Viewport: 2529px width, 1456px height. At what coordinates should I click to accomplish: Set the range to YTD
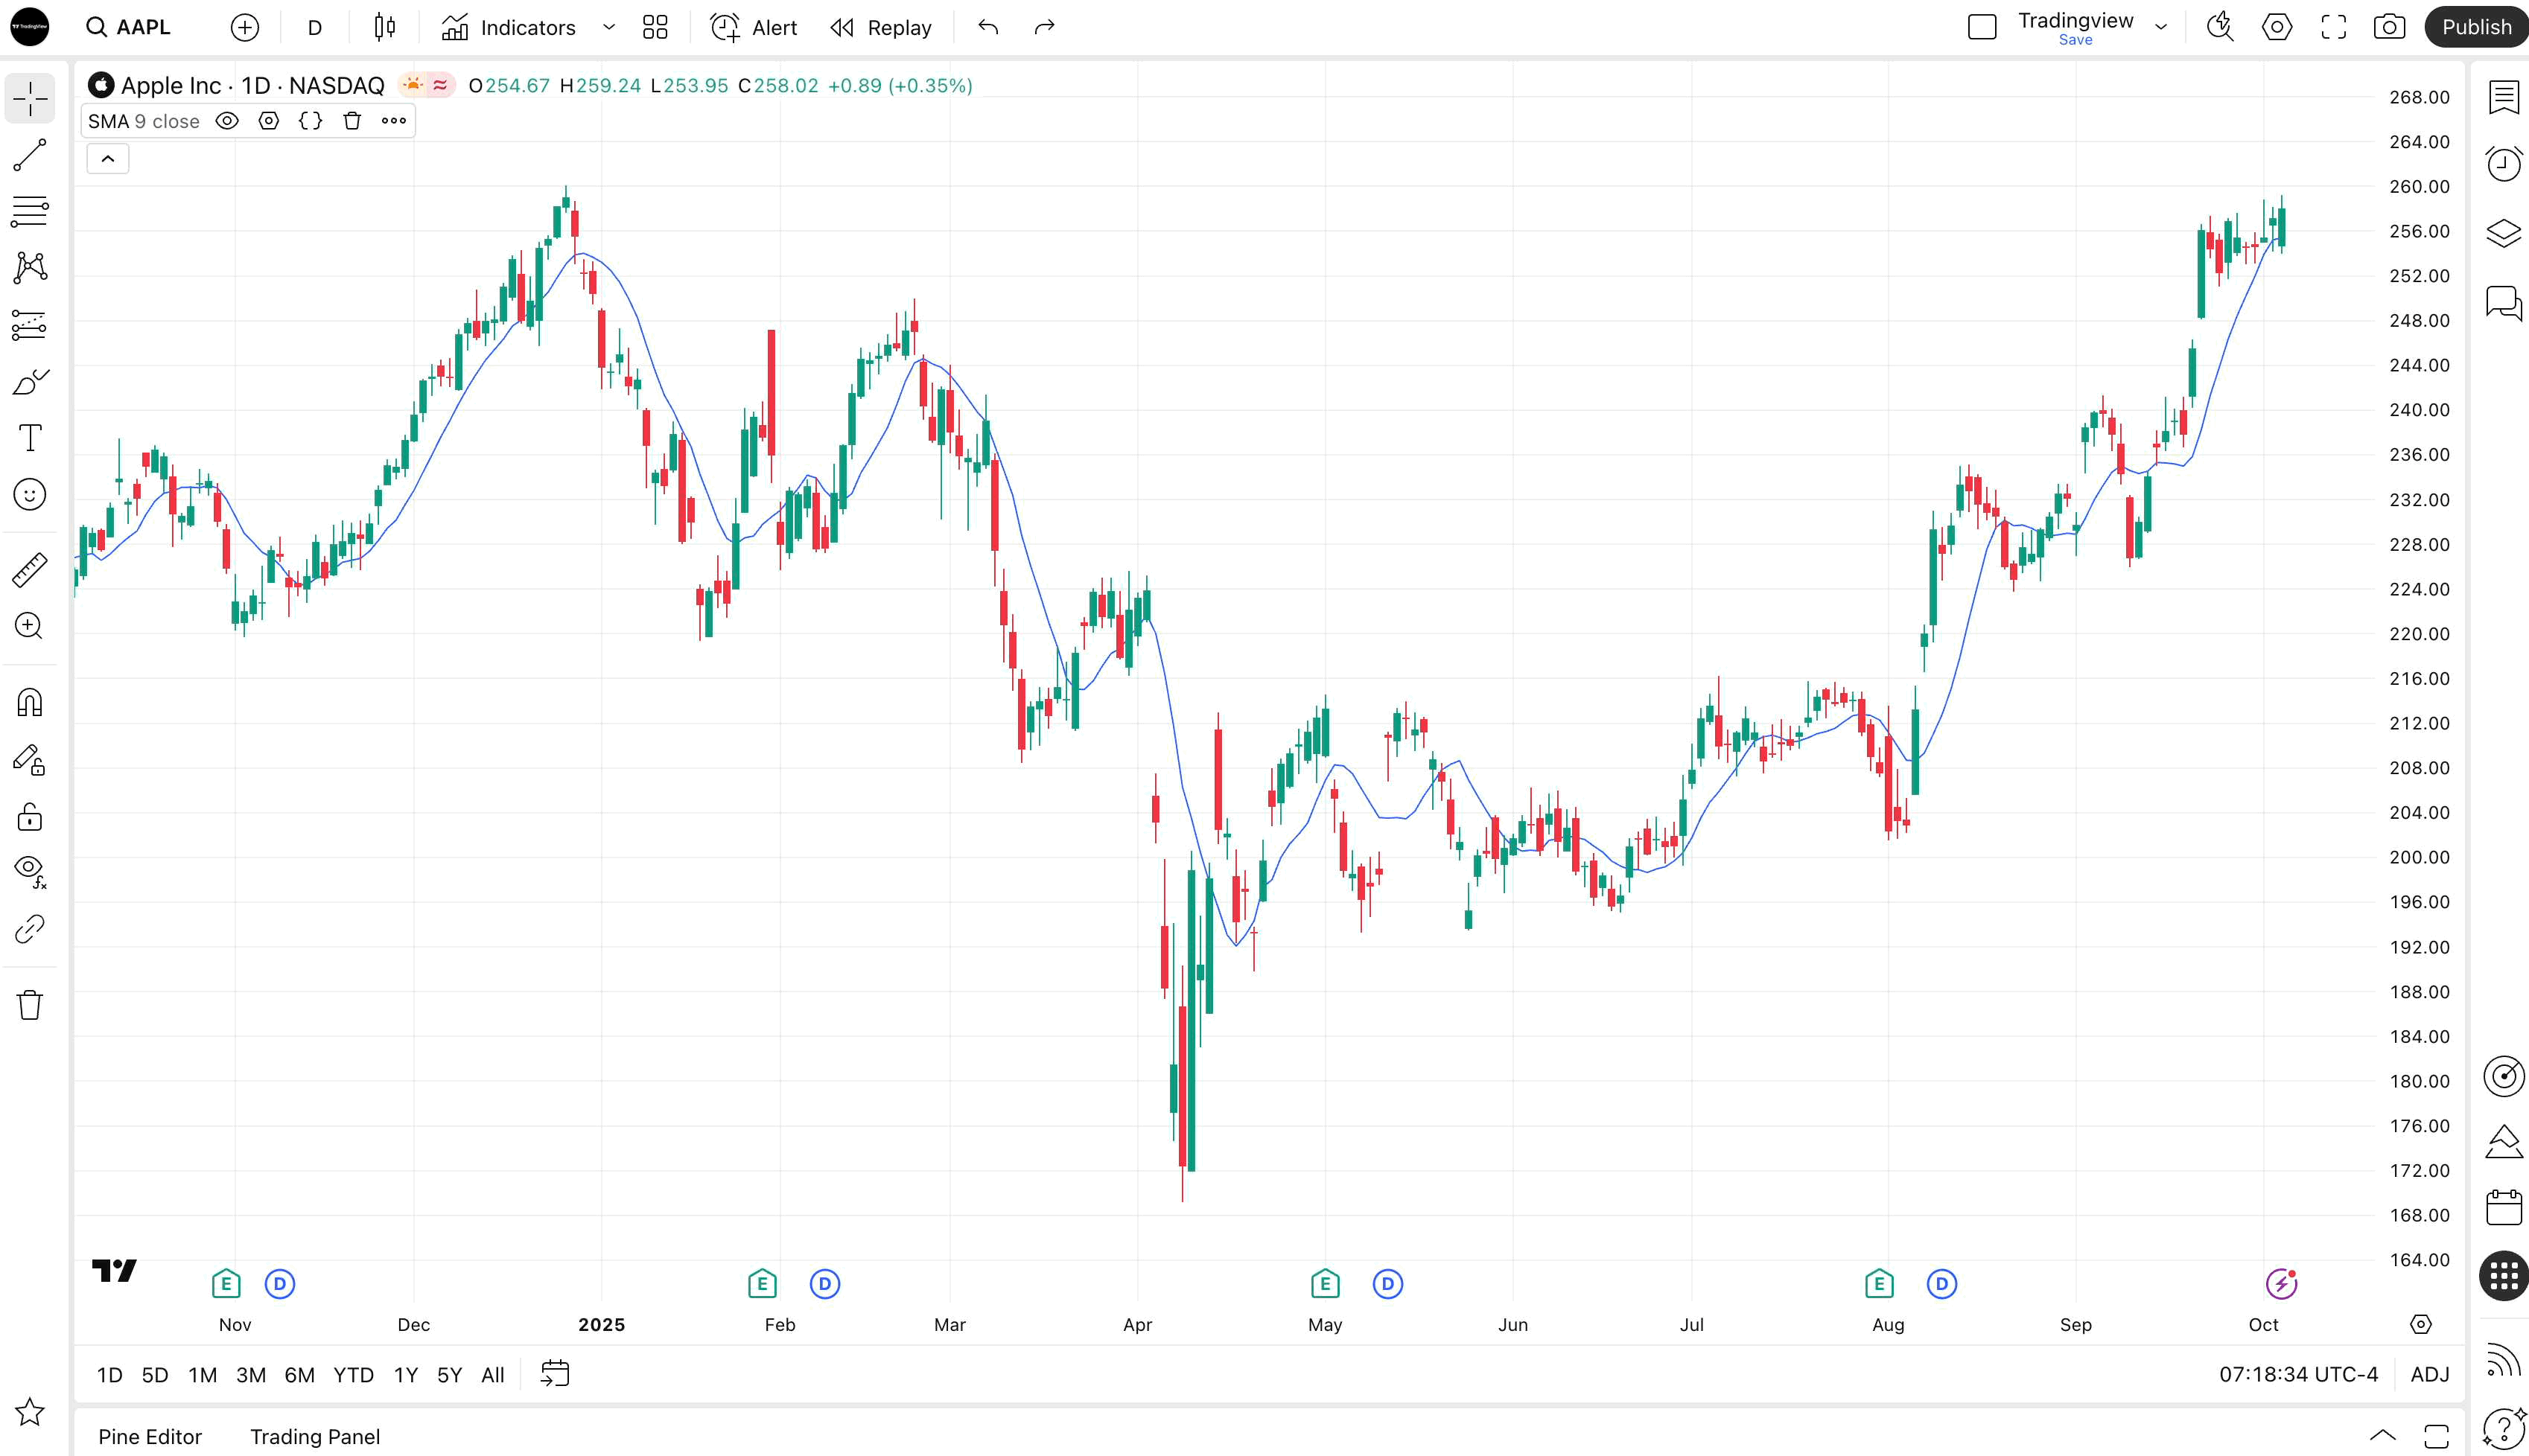tap(352, 1374)
